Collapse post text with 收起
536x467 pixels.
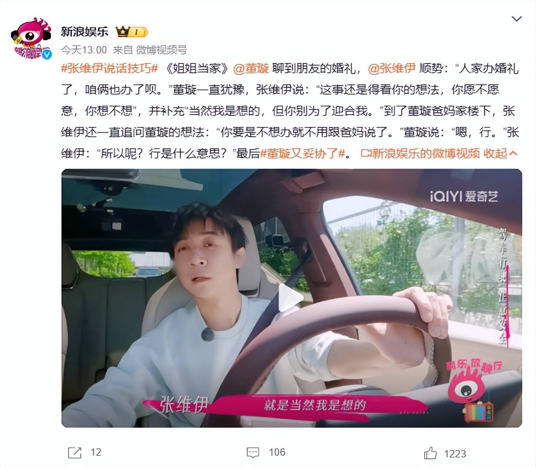tap(500, 153)
